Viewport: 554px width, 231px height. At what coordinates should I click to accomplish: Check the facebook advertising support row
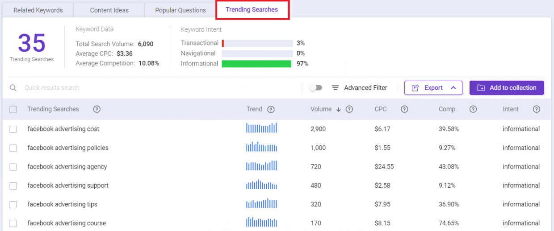click(x=13, y=186)
